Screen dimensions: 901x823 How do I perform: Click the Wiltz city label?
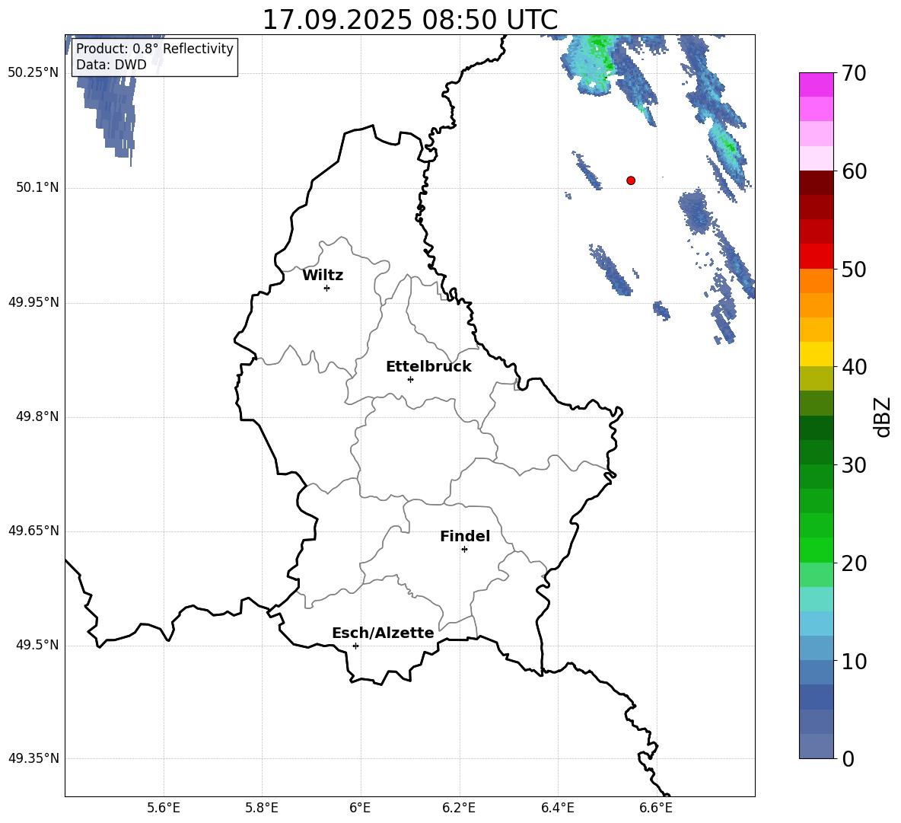(323, 276)
